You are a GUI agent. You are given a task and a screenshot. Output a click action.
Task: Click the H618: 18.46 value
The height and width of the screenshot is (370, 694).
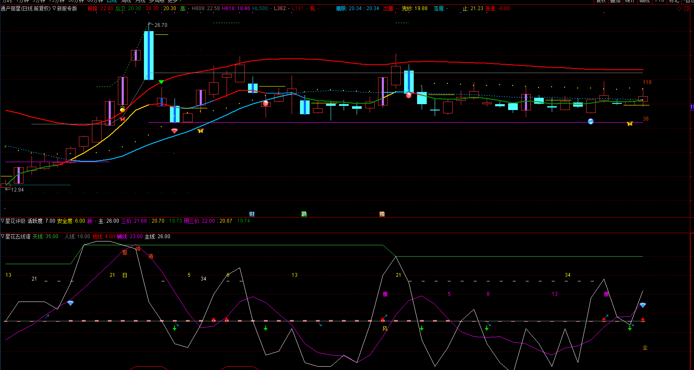236,8
